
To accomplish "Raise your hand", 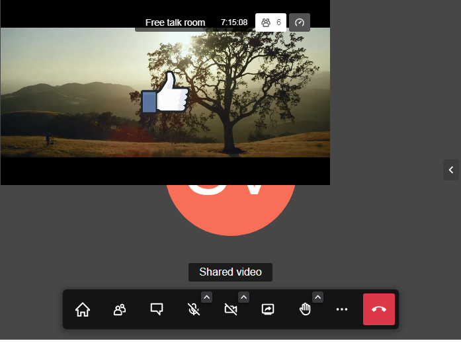I will pyautogui.click(x=305, y=309).
